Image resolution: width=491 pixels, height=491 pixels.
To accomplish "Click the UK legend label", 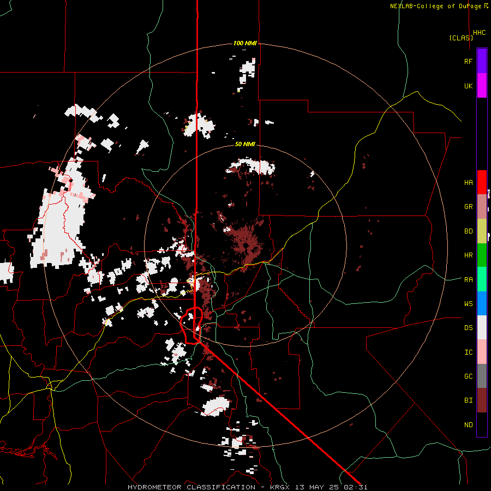I will (468, 86).
